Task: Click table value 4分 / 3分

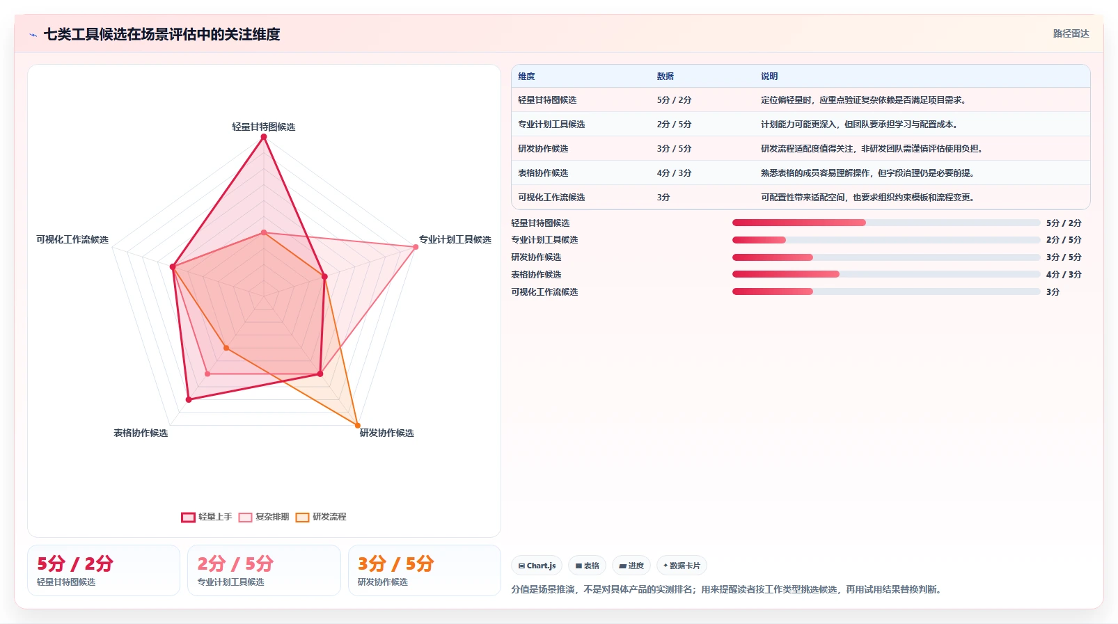Action: pyautogui.click(x=675, y=173)
